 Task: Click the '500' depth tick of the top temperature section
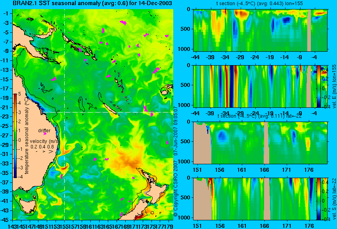pyautogui.click(x=186, y=29)
